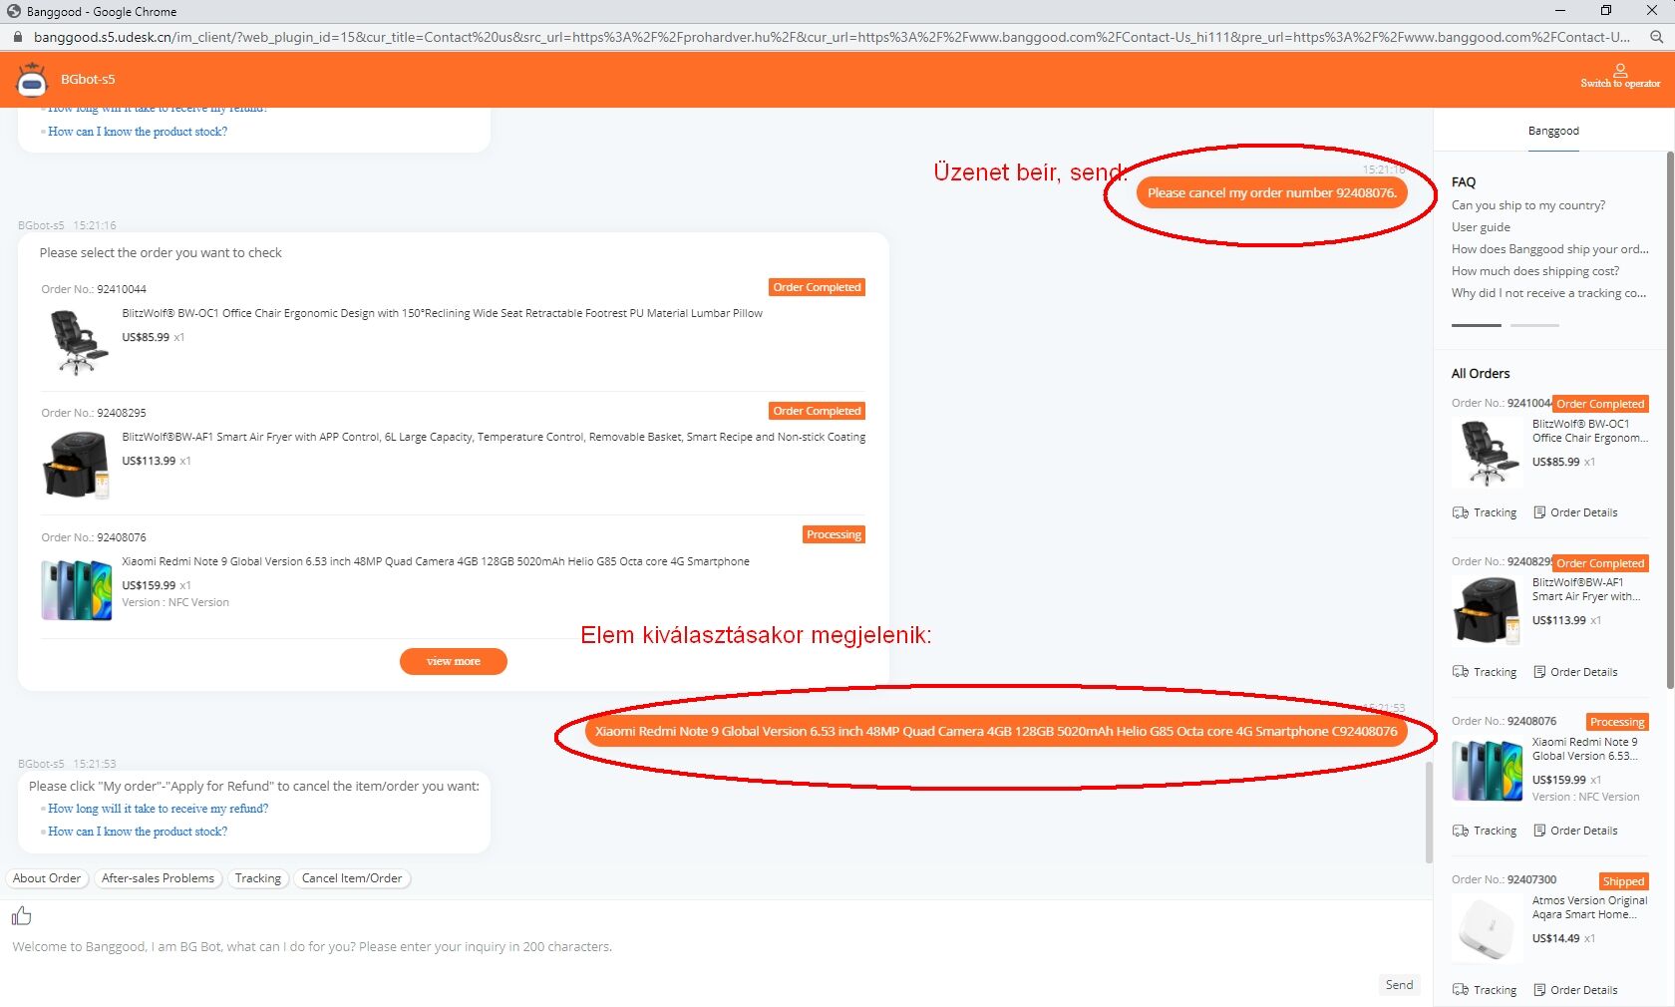
Task: Click the Redmi Note 9 thumbnail under All Orders
Action: tap(1487, 771)
